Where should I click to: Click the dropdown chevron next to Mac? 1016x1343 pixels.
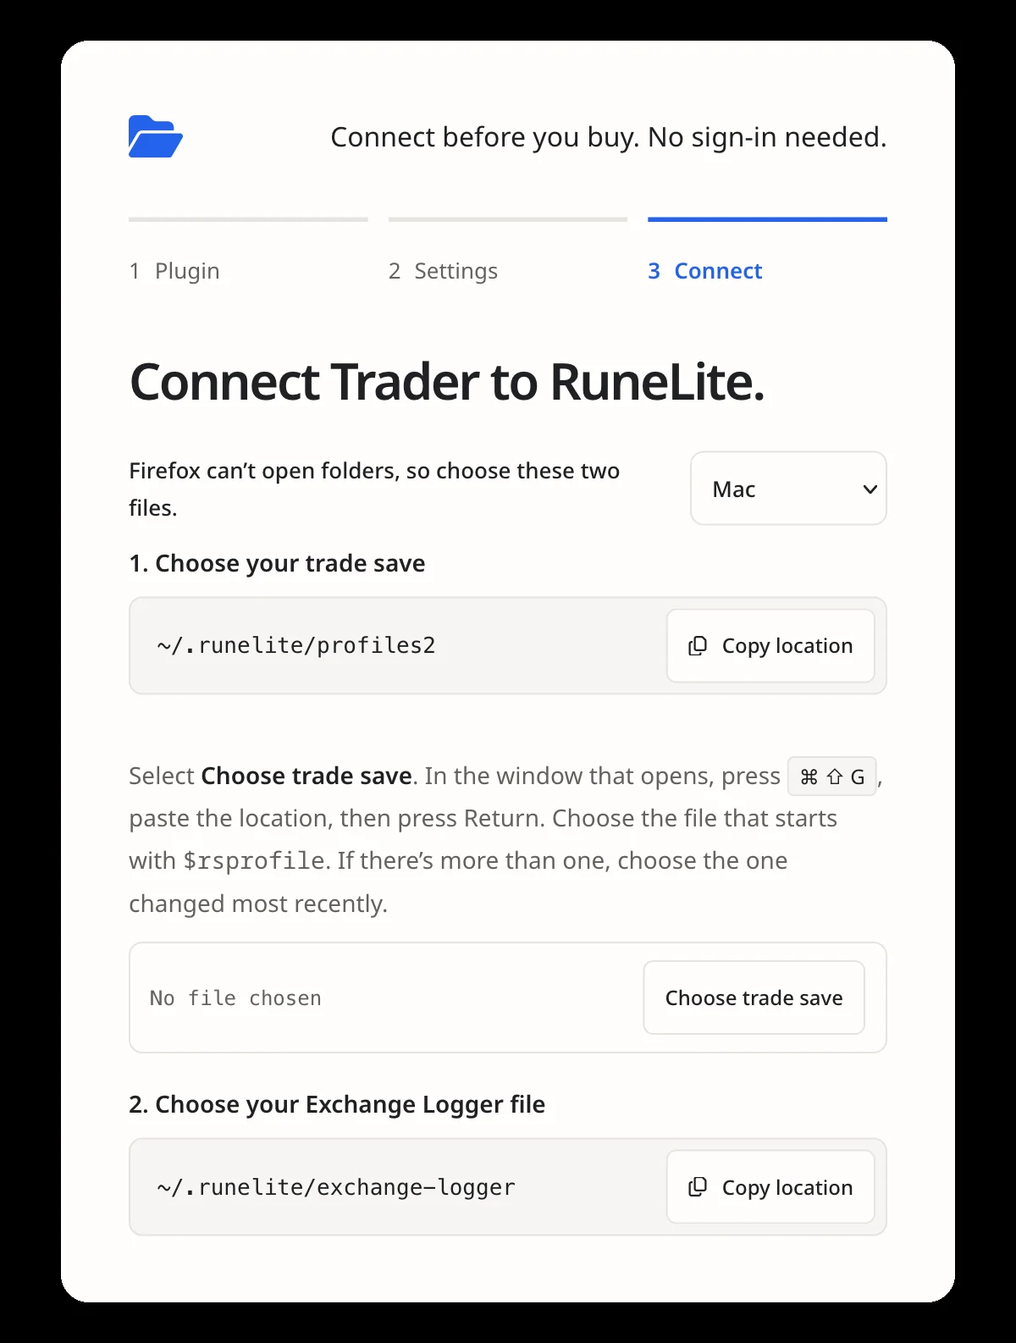pos(870,489)
